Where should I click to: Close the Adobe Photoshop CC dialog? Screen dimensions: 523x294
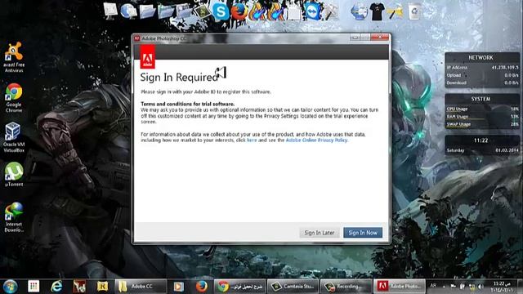coord(379,37)
